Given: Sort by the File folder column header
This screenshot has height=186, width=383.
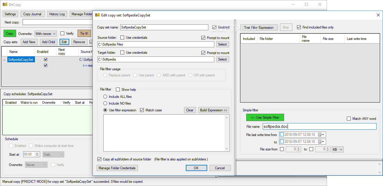Looking at the screenshot, I should [x=278, y=39].
